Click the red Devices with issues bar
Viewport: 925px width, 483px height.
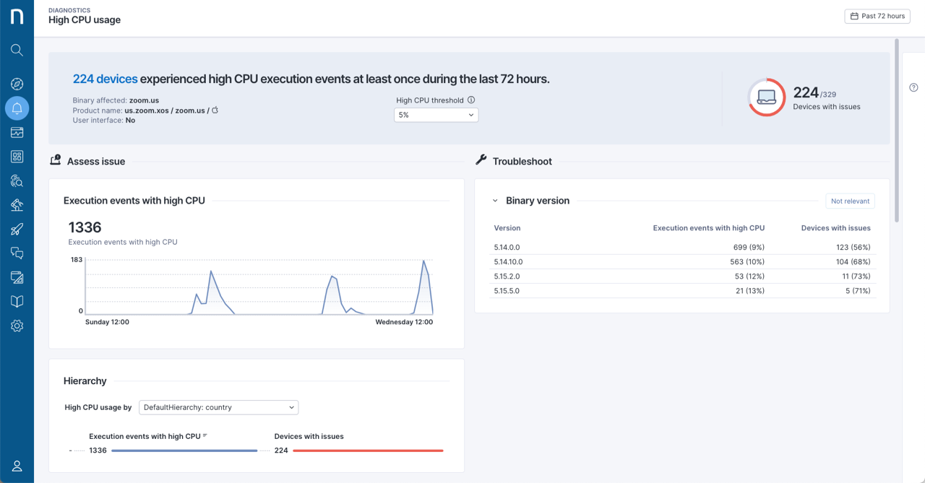click(368, 451)
